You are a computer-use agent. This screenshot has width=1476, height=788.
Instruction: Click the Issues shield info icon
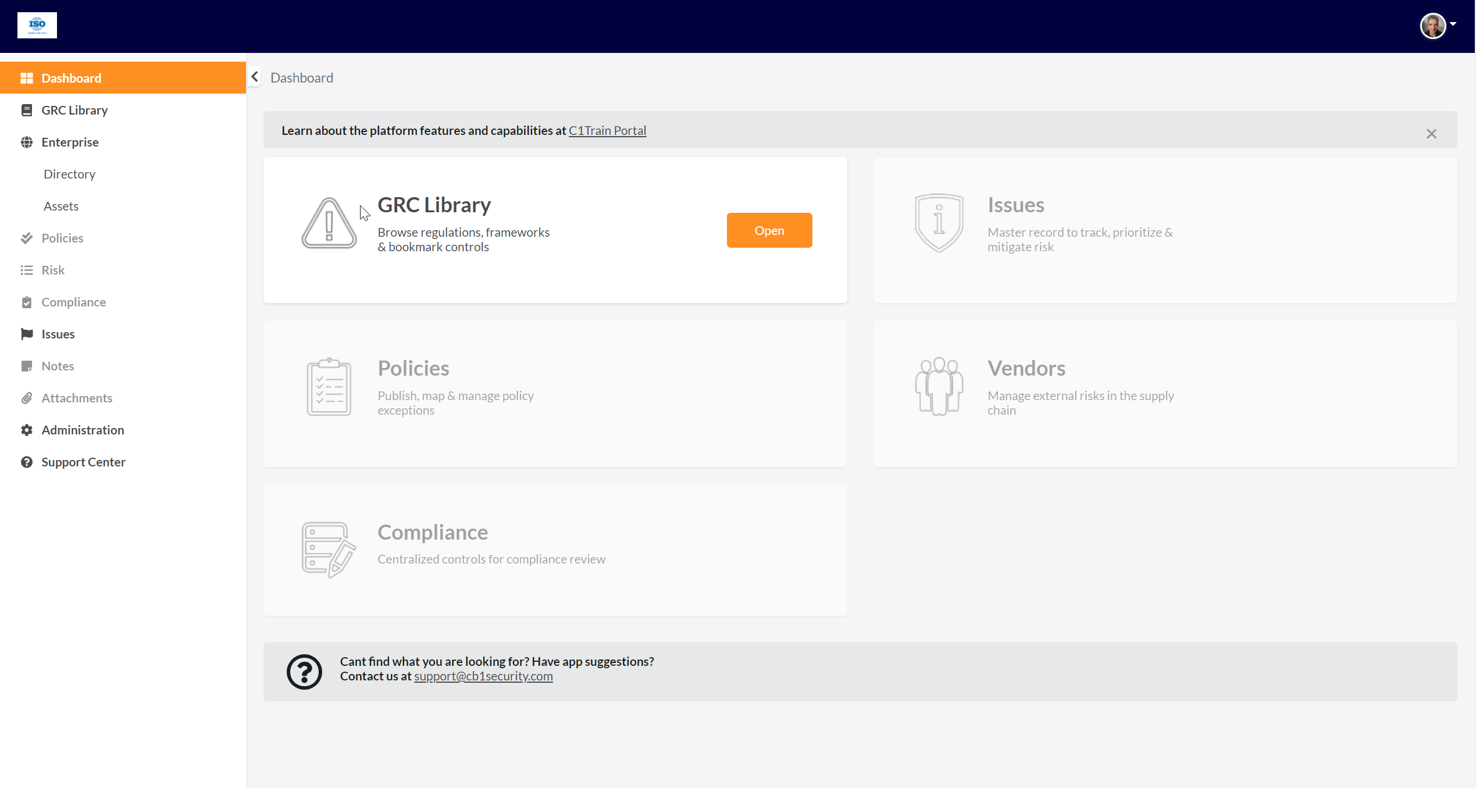(x=939, y=222)
